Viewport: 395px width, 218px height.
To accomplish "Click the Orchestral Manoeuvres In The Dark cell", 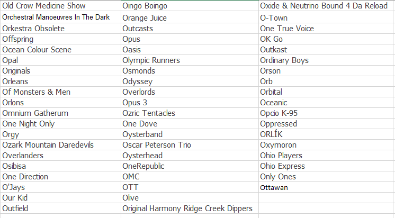I will (x=61, y=17).
